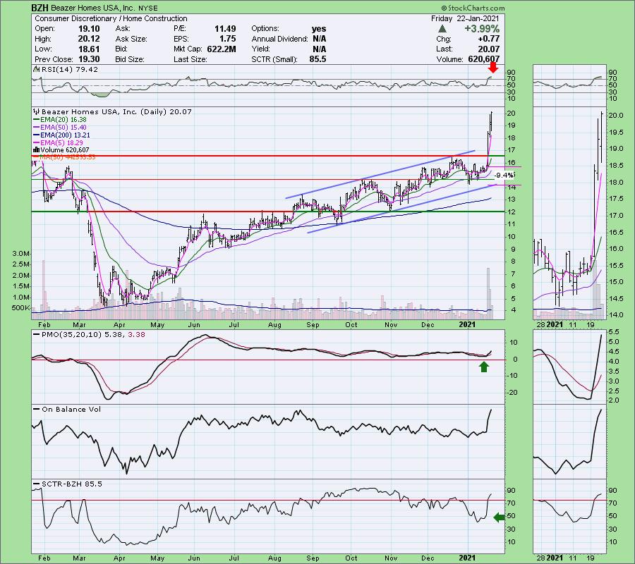The height and width of the screenshot is (564, 635).
Task: Click the Options value yes
Action: (319, 29)
